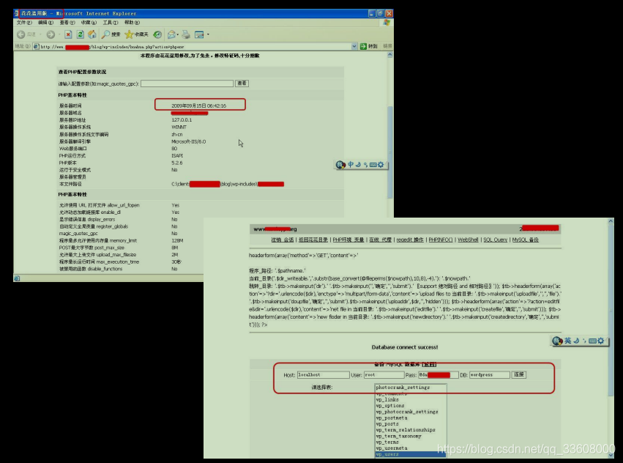Click the 返回 link in MySQL backup header
Image resolution: width=623 pixels, height=463 pixels.
(430, 364)
